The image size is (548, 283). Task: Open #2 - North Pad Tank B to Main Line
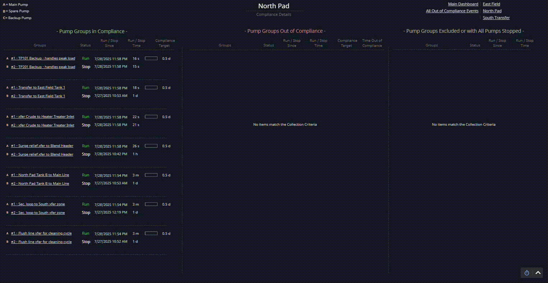(40, 184)
